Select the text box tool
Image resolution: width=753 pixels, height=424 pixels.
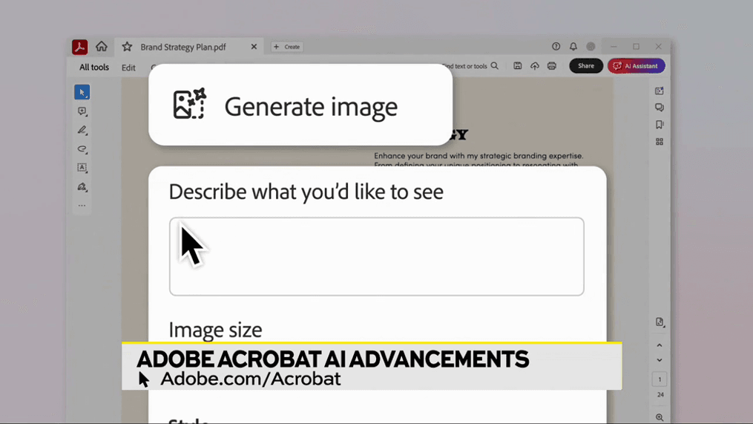[82, 168]
